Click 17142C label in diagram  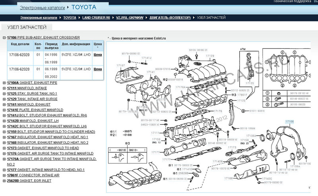(x=267, y=179)
